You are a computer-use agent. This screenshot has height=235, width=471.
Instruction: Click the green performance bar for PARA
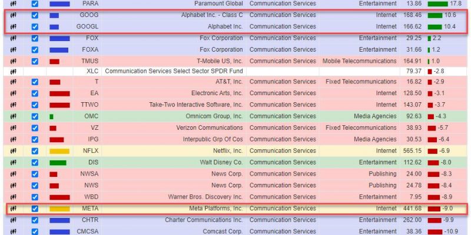point(437,4)
